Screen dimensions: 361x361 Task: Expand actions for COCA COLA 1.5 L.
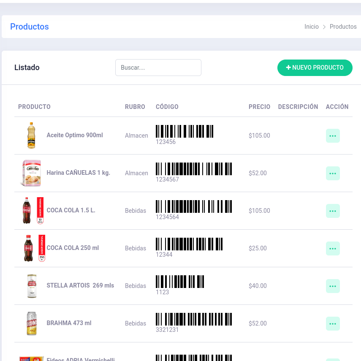tap(333, 211)
